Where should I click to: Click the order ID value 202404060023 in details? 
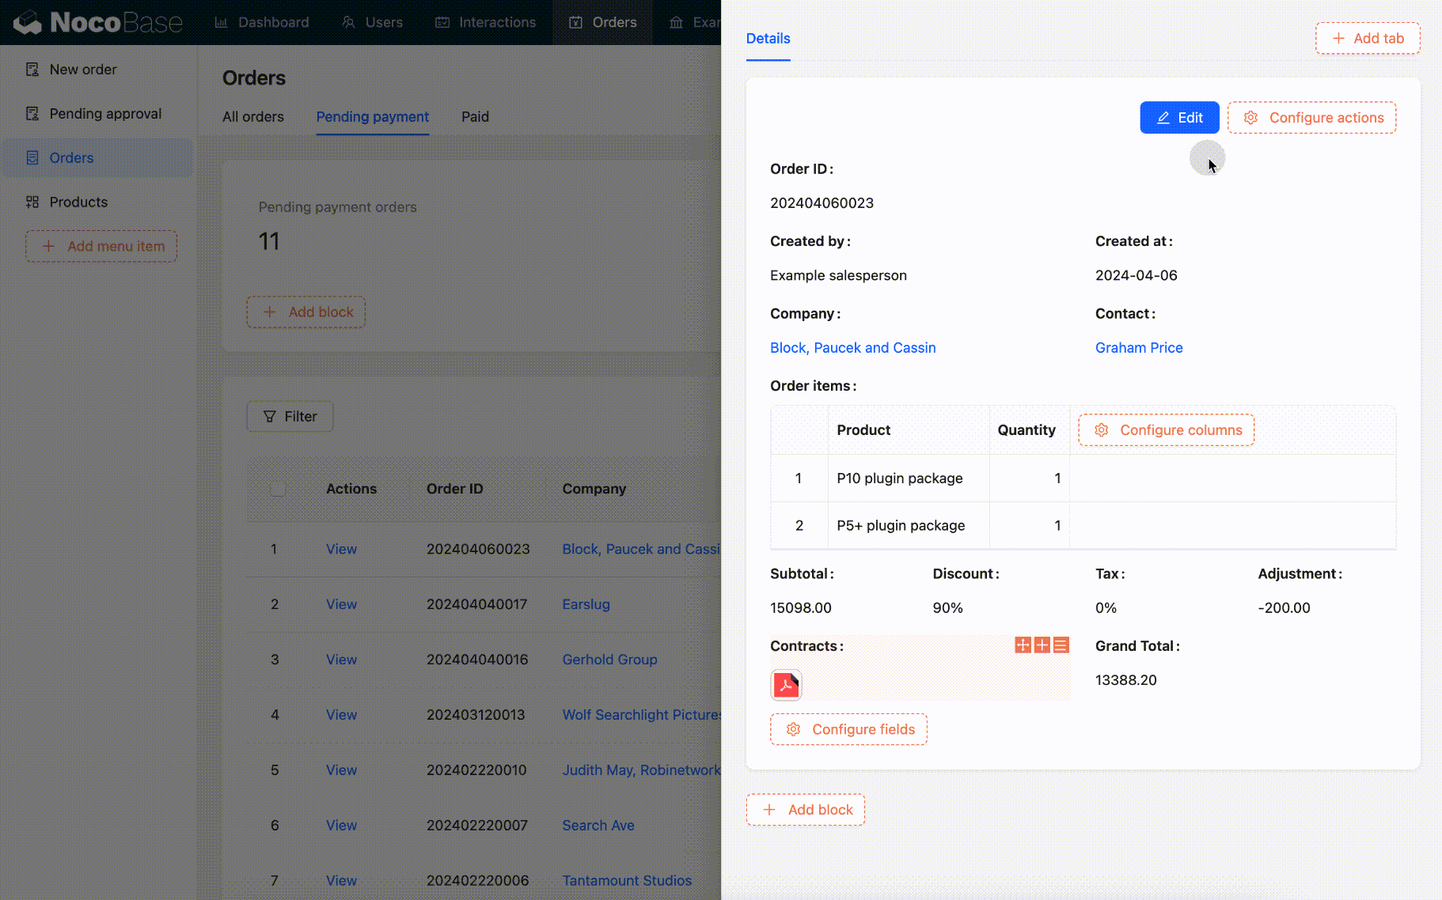click(822, 203)
